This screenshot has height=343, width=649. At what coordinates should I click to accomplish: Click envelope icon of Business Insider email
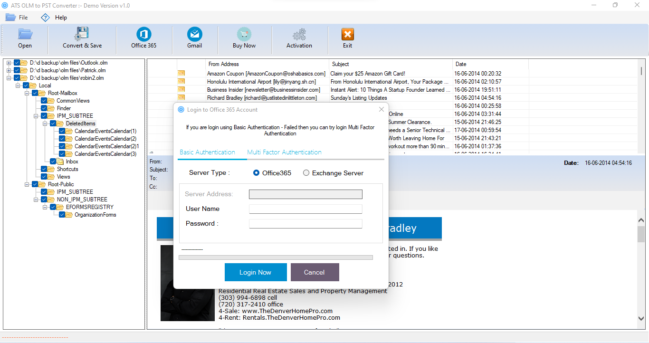coord(181,89)
